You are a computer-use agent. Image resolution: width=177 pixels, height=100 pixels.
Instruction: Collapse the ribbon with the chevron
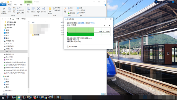point(103,5)
